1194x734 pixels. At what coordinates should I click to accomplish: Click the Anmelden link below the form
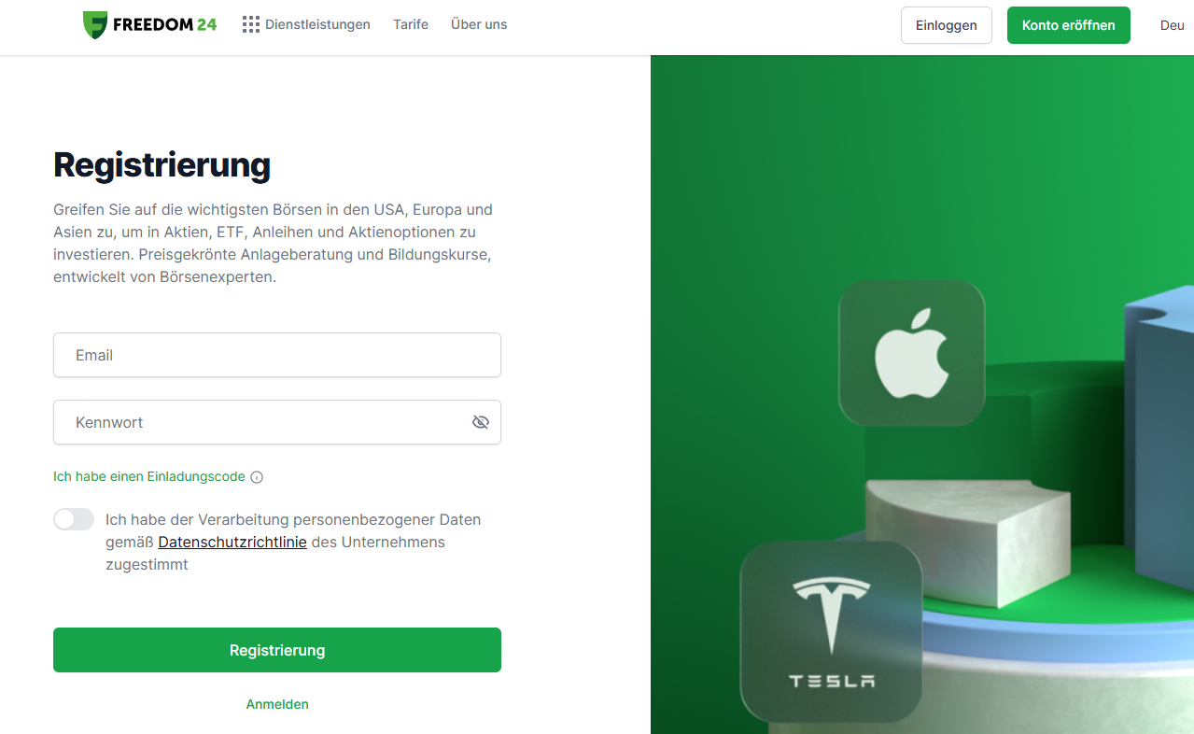[x=277, y=704]
